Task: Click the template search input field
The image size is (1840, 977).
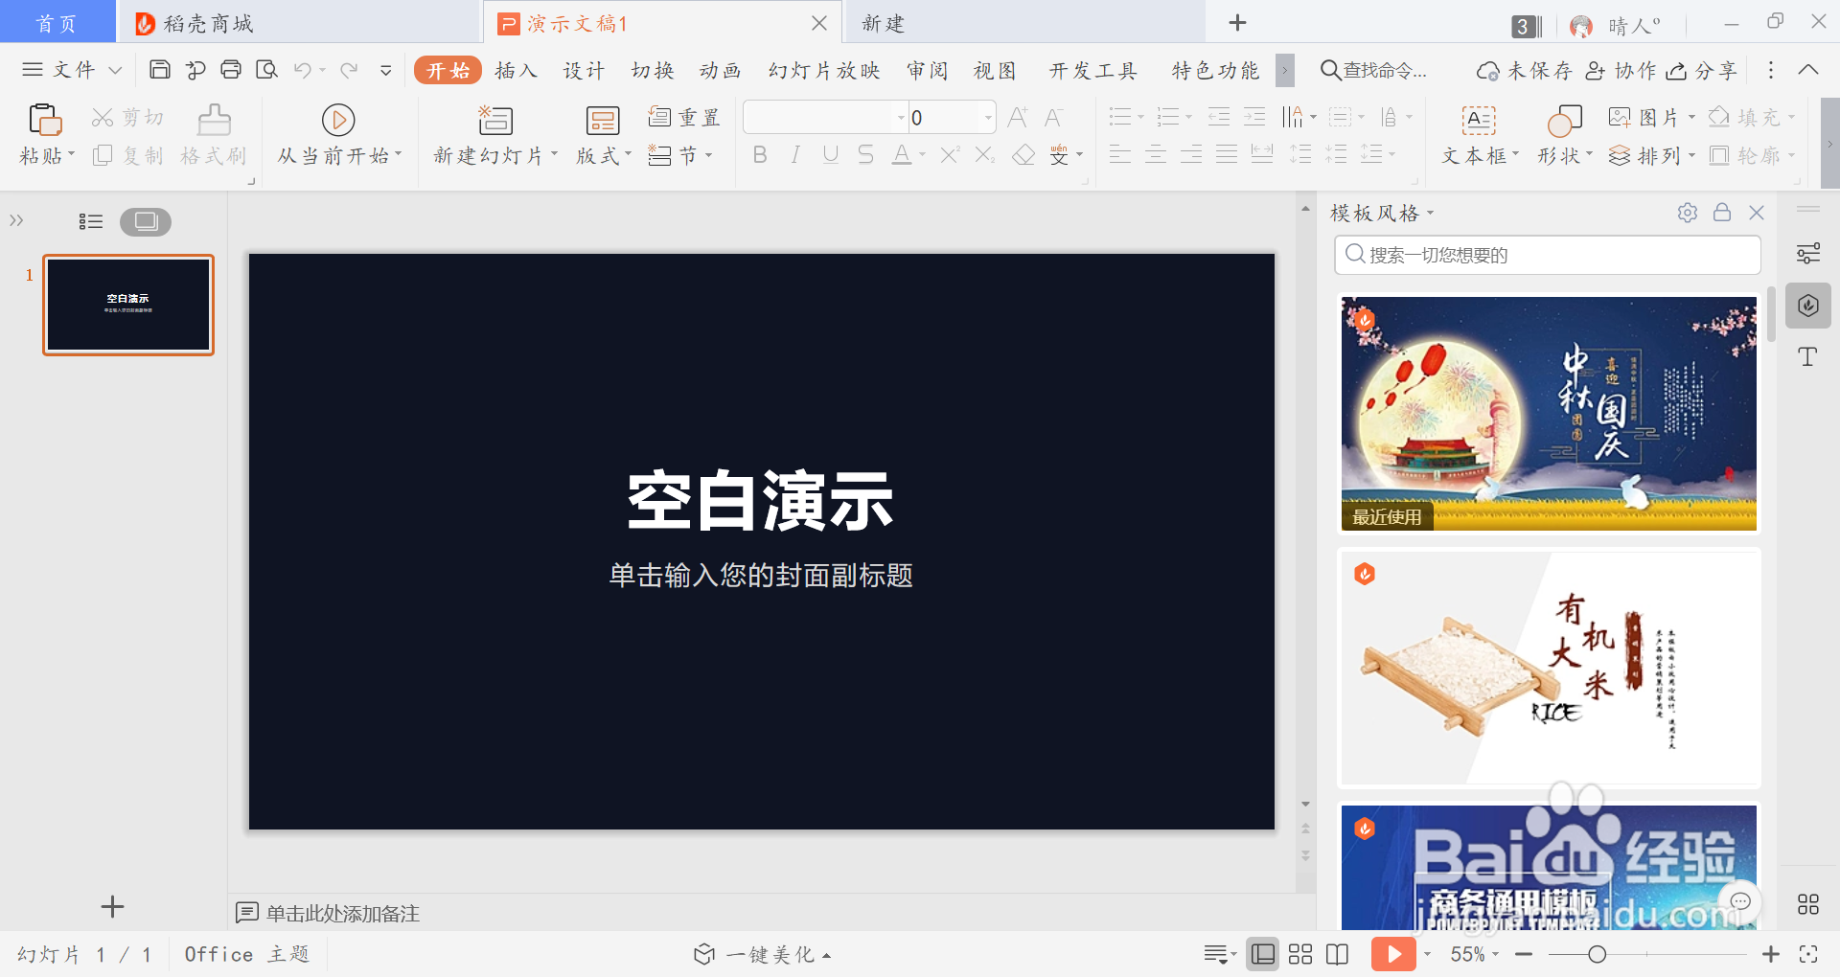Action: click(x=1546, y=255)
